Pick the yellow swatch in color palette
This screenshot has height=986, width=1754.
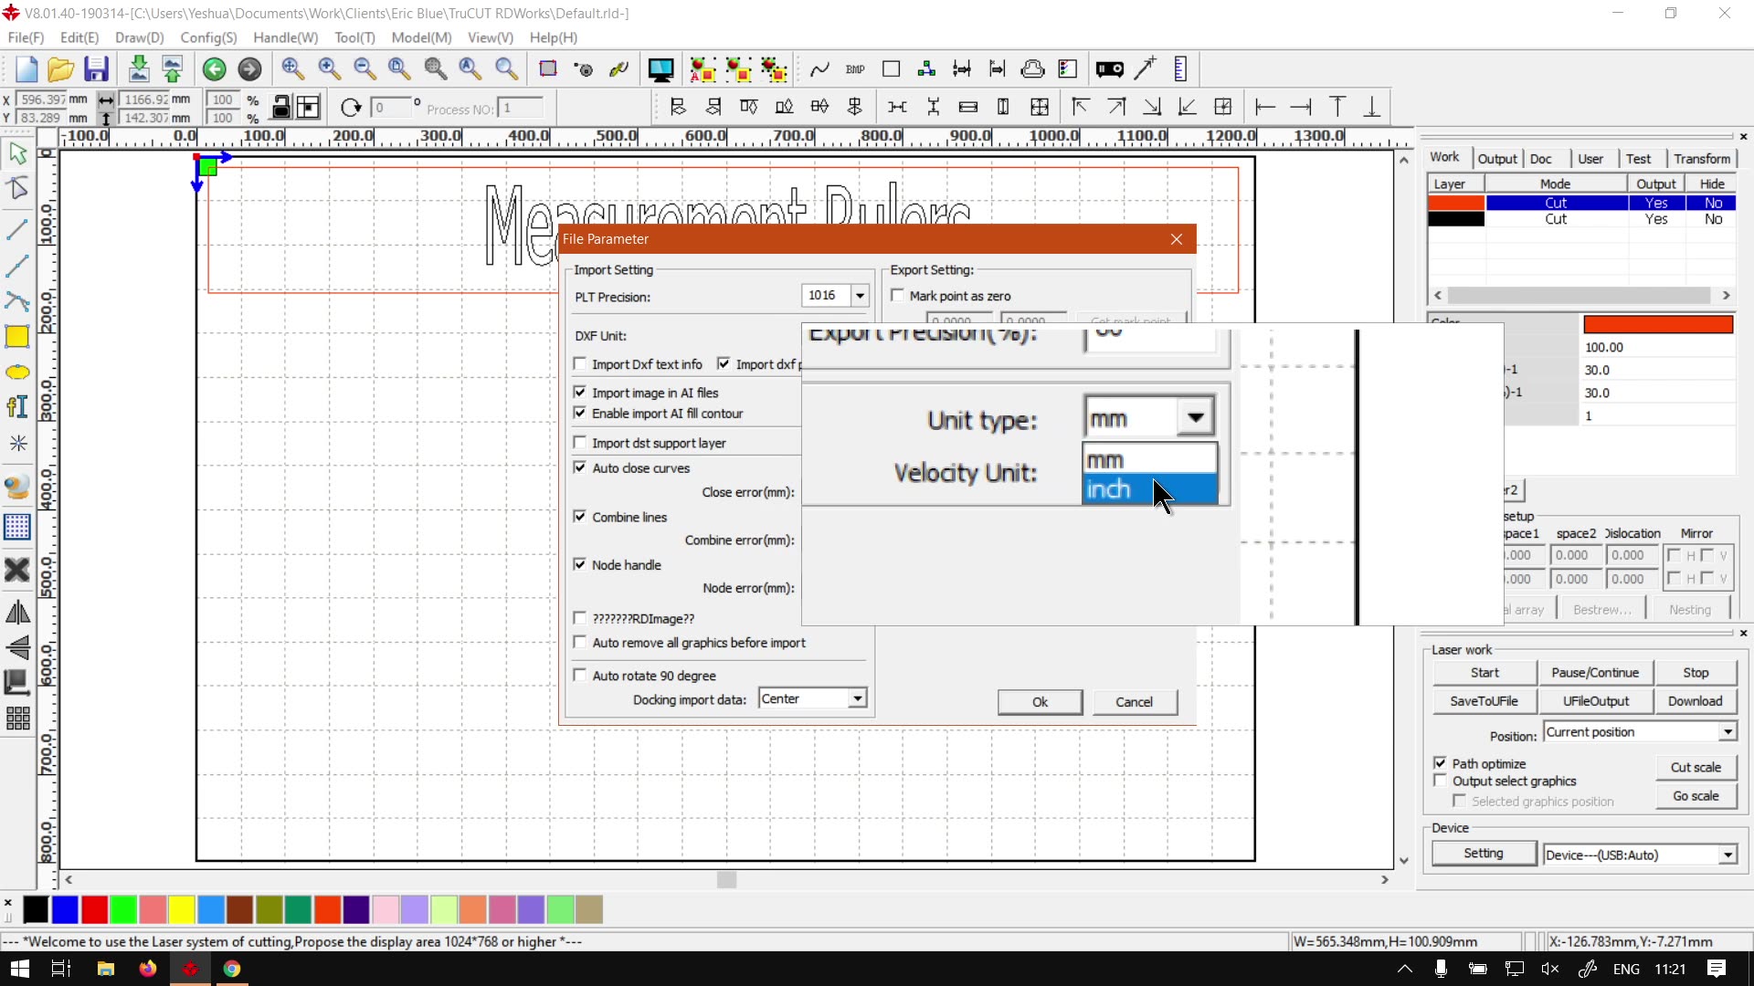[x=182, y=909]
